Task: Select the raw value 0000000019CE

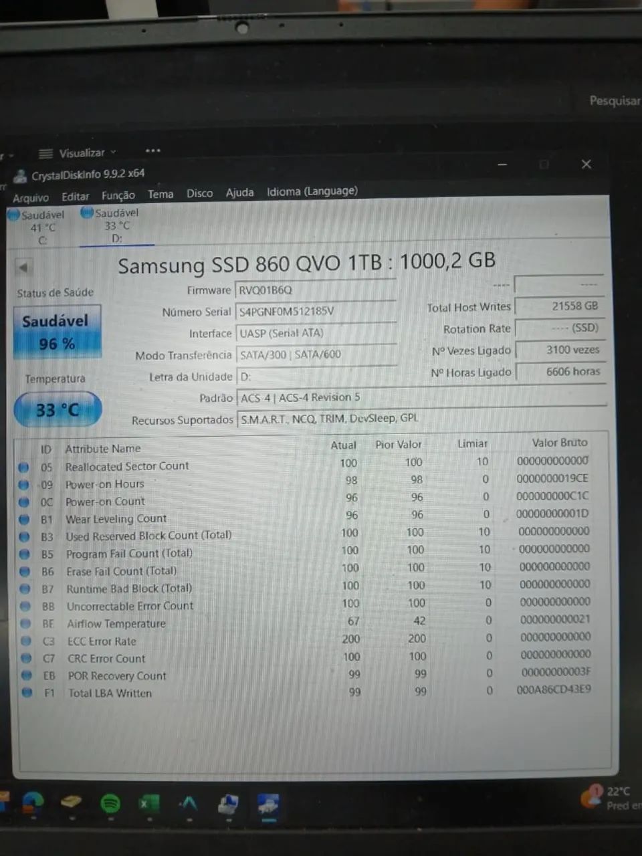Action: [552, 478]
